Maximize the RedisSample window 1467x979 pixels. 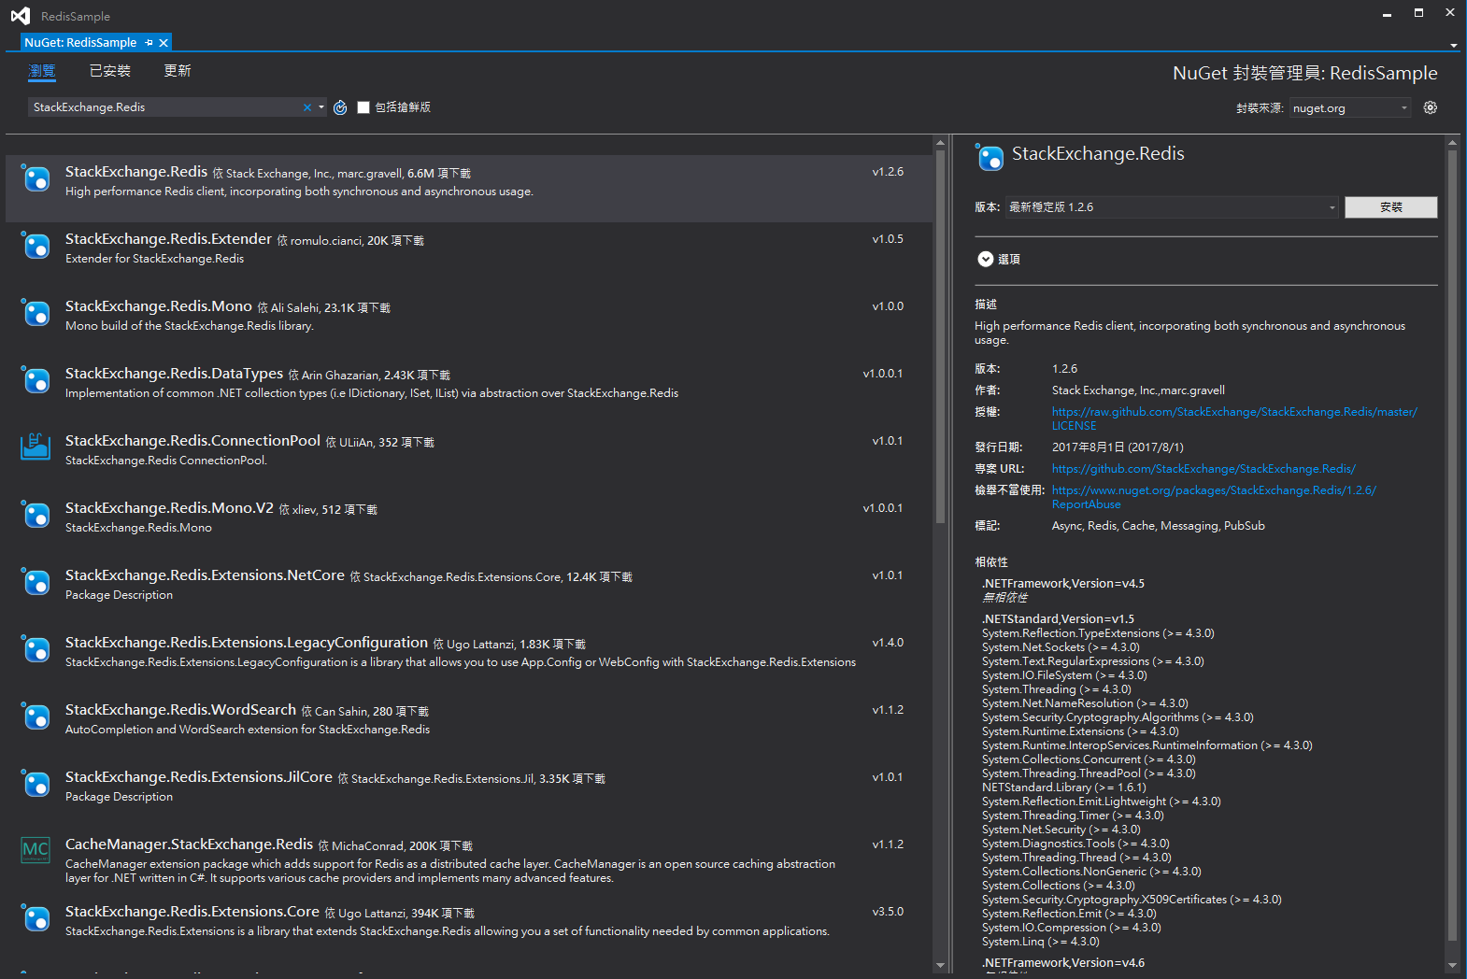click(1418, 13)
